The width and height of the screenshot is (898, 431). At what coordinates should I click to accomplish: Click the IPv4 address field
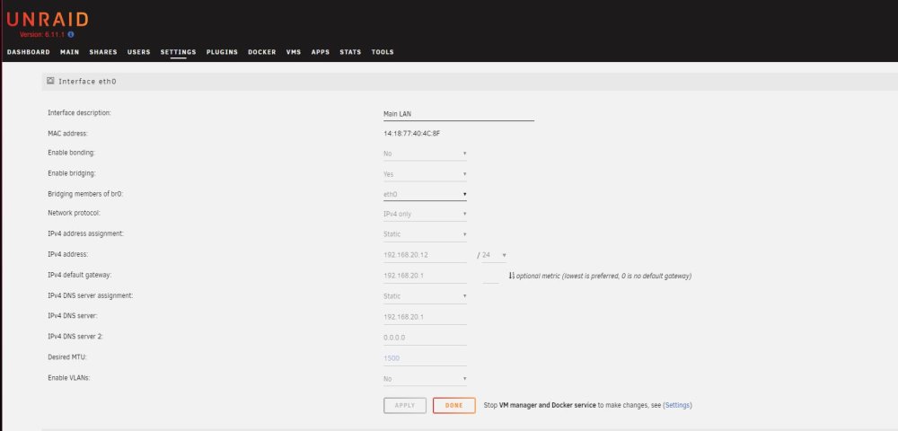point(425,255)
